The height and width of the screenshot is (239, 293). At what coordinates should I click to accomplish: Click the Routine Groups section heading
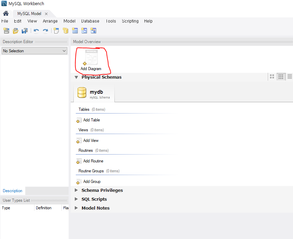tap(91, 171)
